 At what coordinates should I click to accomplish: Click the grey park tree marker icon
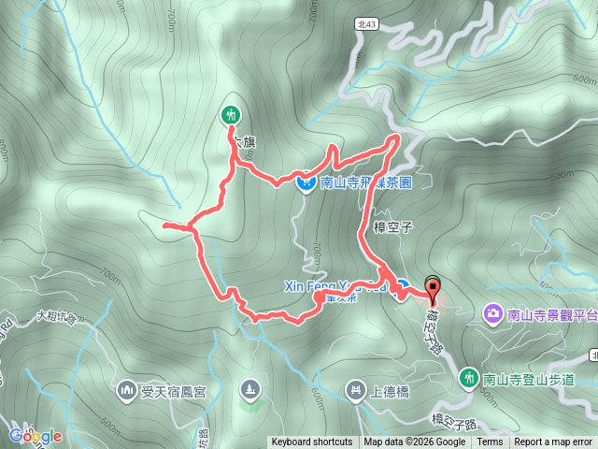250,391
